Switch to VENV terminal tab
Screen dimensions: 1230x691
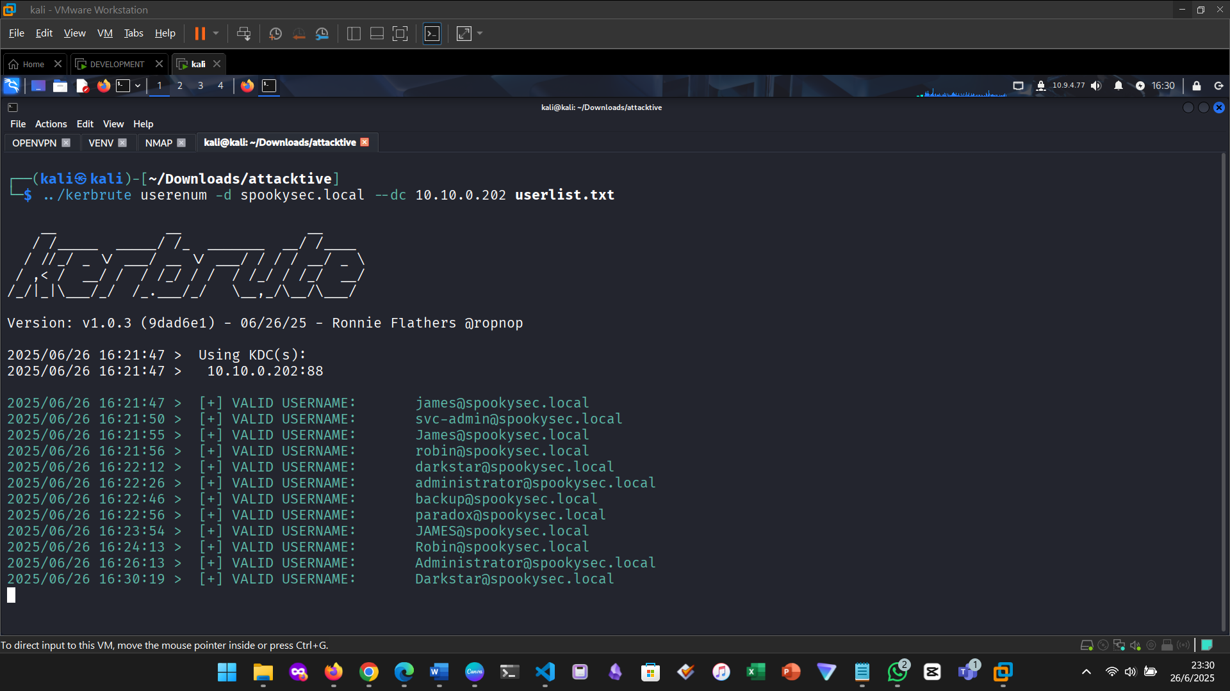click(x=101, y=143)
